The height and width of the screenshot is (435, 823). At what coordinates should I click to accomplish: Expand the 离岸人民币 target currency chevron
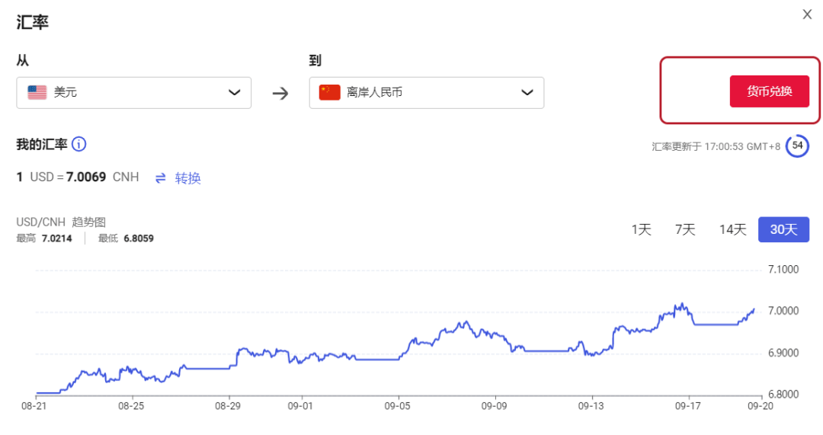(527, 92)
